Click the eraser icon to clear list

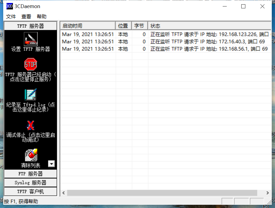click(31, 155)
